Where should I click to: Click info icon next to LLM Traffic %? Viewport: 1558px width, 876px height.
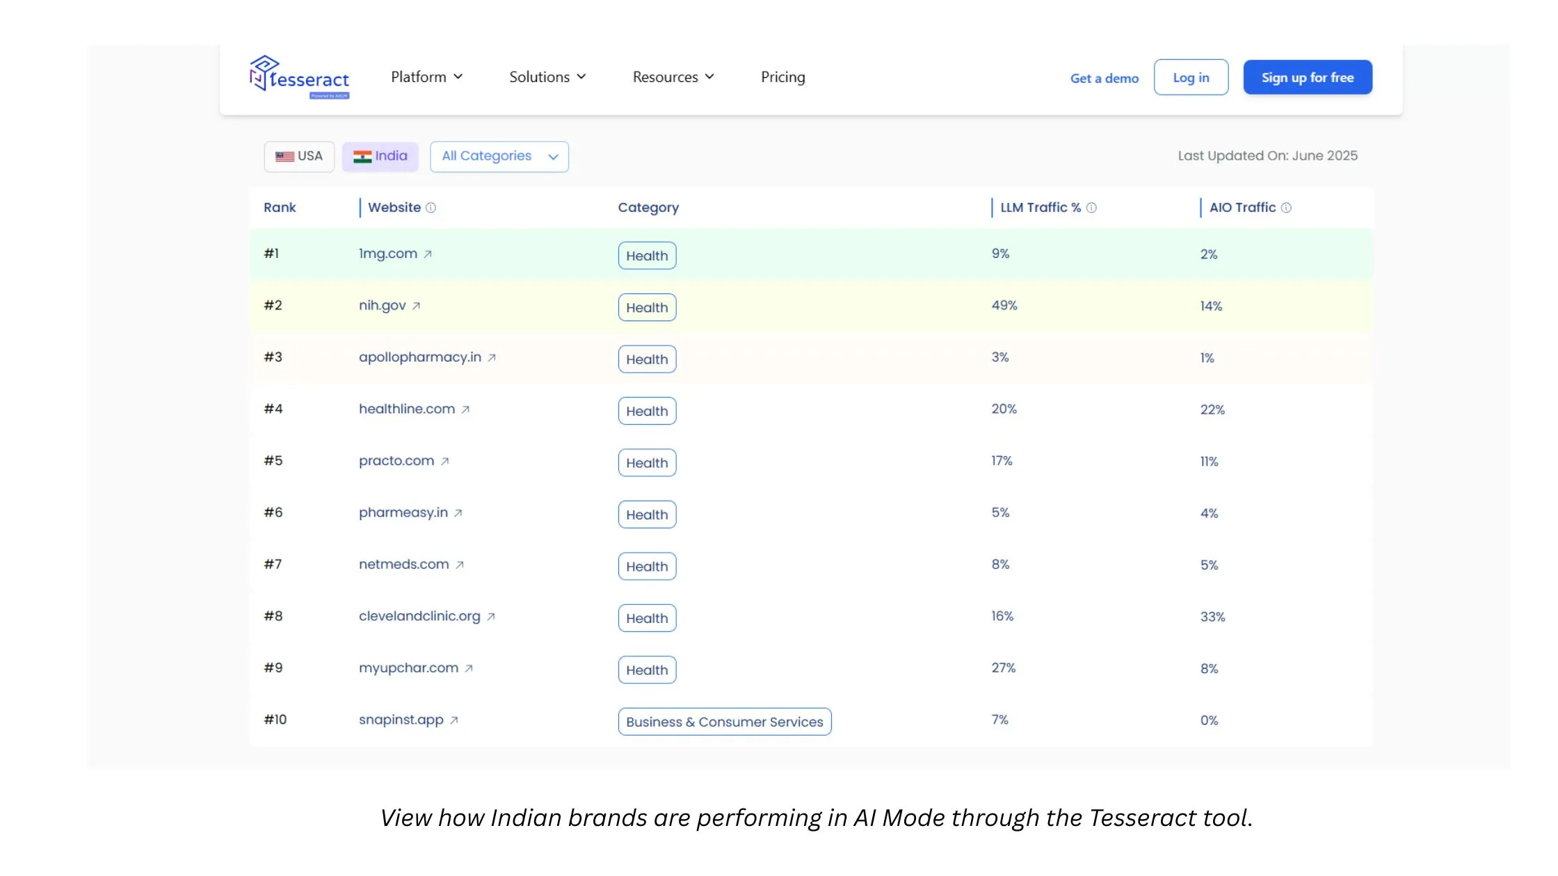tap(1091, 208)
